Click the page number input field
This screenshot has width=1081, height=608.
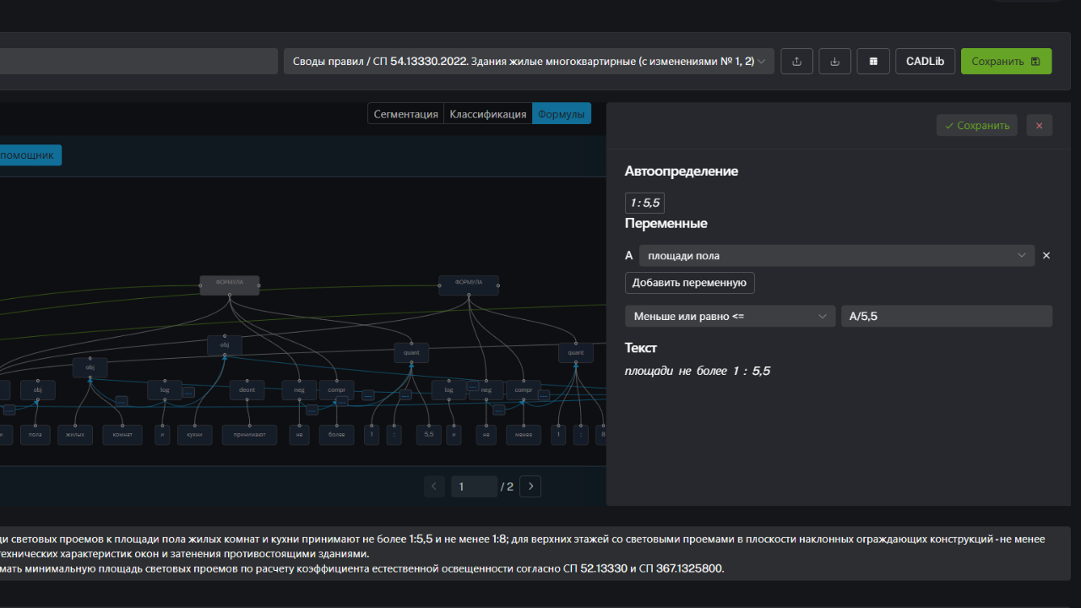point(473,486)
